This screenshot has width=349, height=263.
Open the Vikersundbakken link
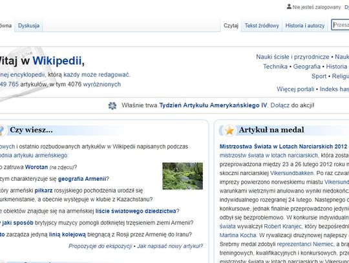pyautogui.click(x=291, y=173)
